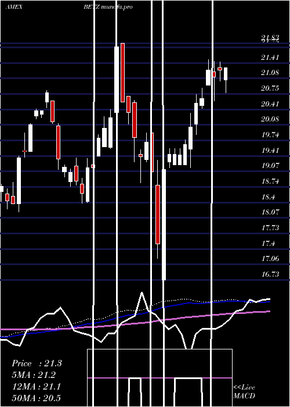Click the 17.06 price axis label
Screen dimensions: 290x407
point(270,259)
